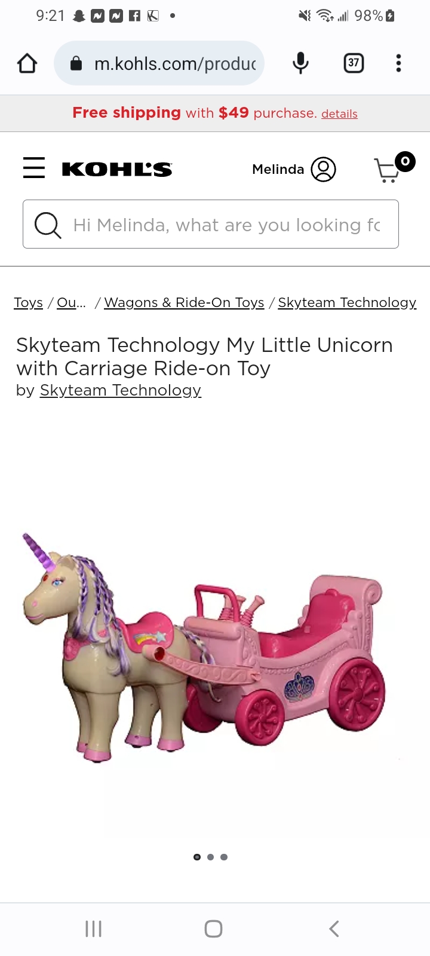Select the second image carousel dot
430x956 pixels.
pyautogui.click(x=210, y=857)
